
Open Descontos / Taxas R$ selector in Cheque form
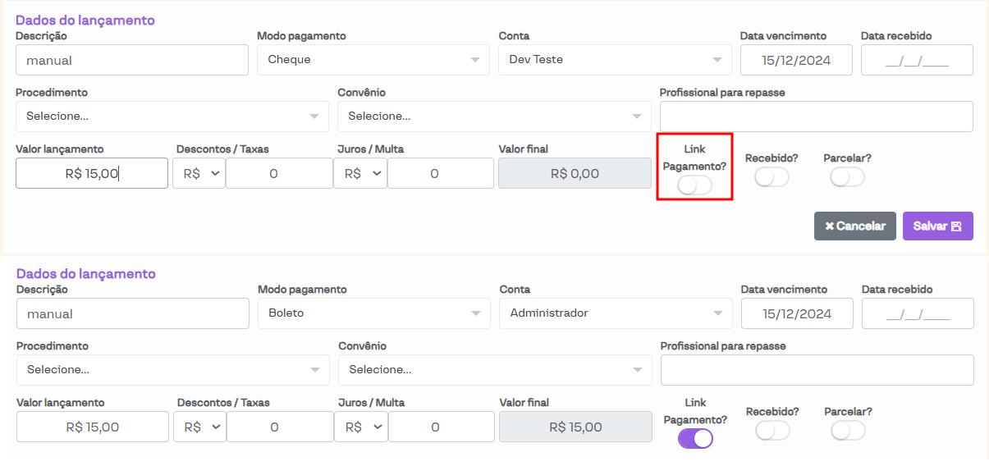click(199, 174)
